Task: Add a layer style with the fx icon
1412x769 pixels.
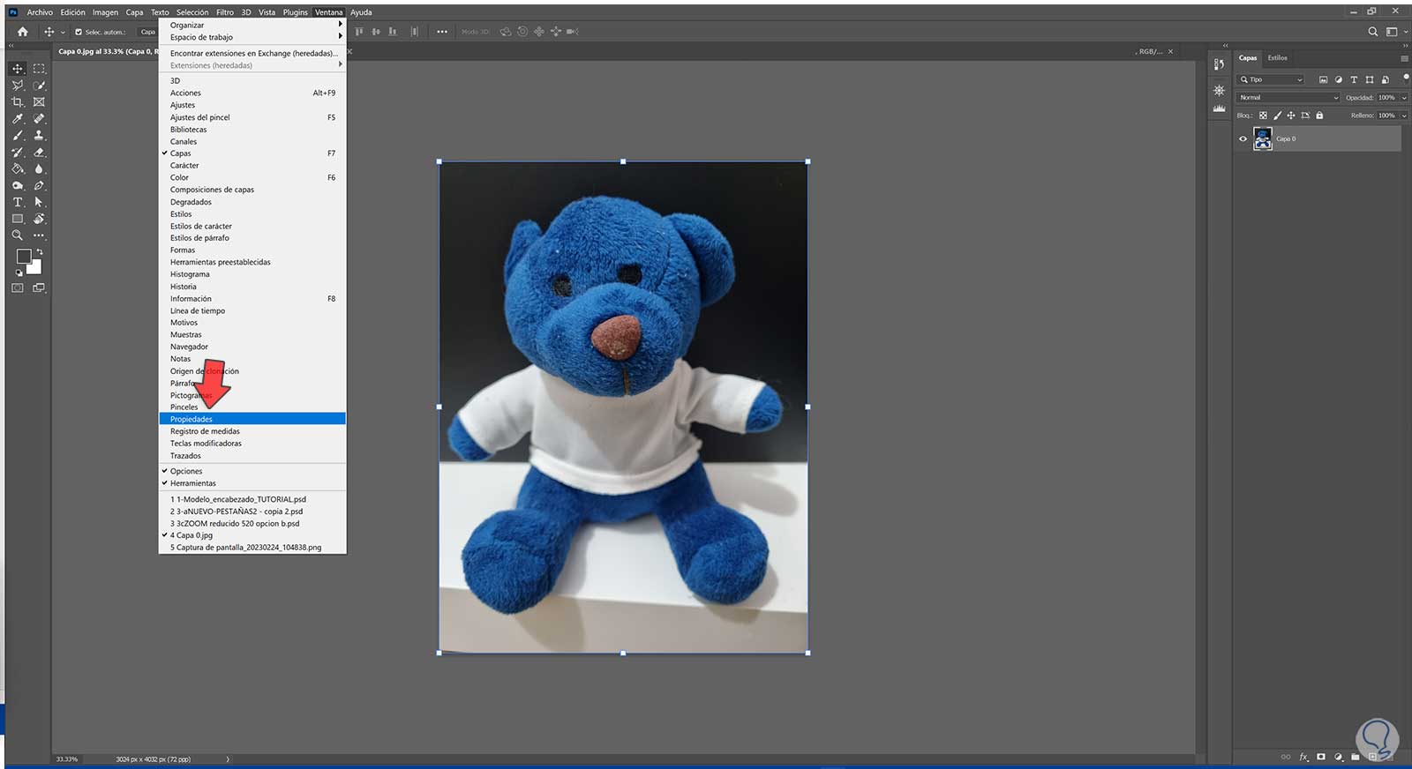Action: (1303, 757)
